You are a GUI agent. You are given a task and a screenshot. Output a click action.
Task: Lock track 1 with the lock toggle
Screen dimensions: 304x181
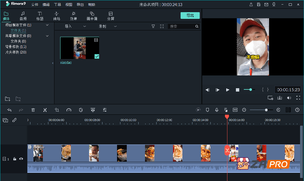pos(14,158)
